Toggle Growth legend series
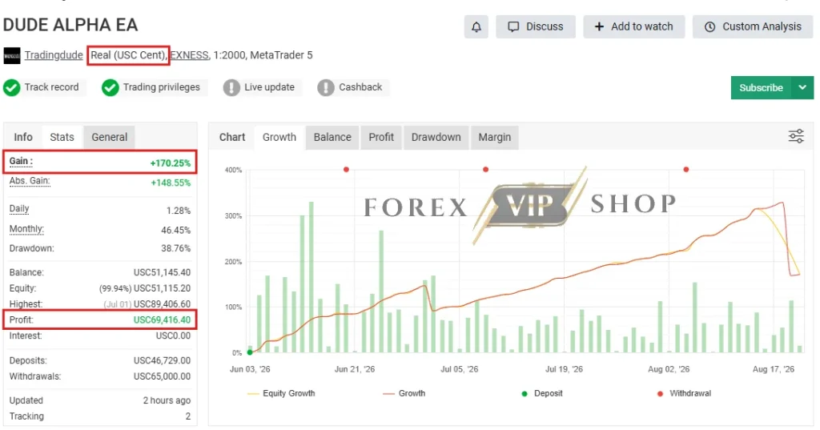820x430 pixels. pos(404,393)
